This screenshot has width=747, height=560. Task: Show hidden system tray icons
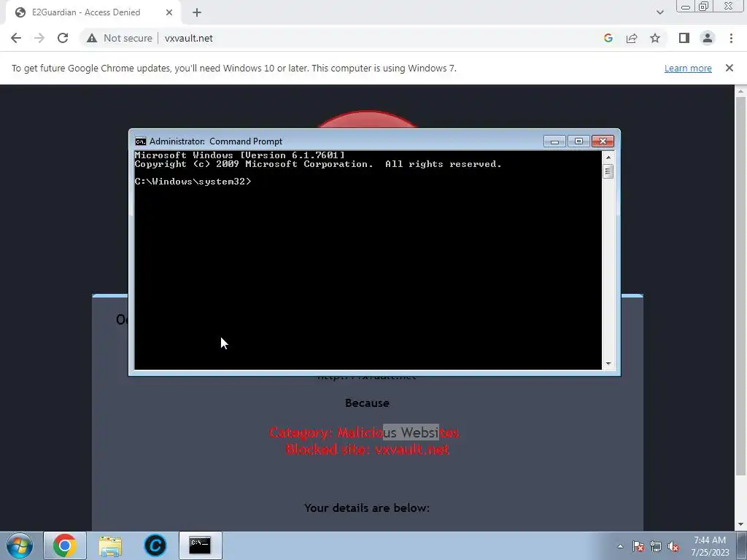click(x=620, y=547)
